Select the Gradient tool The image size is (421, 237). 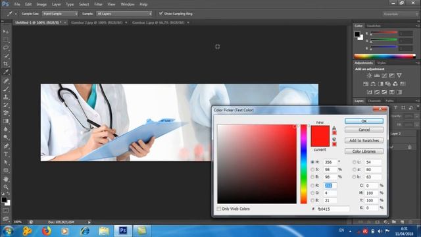point(6,121)
